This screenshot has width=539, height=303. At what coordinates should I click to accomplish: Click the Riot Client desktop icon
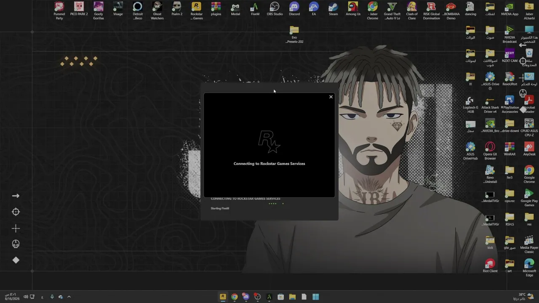[490, 266]
